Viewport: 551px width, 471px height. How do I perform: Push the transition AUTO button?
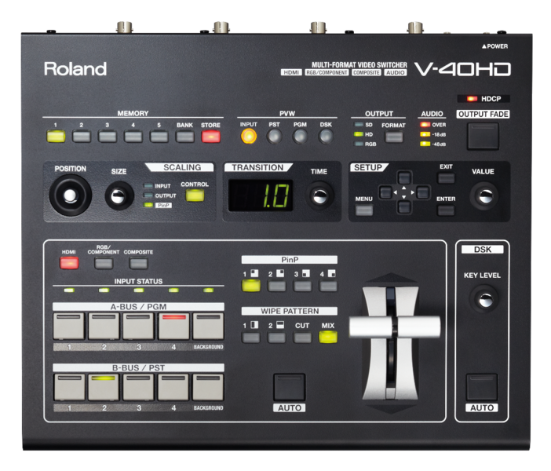(289, 387)
